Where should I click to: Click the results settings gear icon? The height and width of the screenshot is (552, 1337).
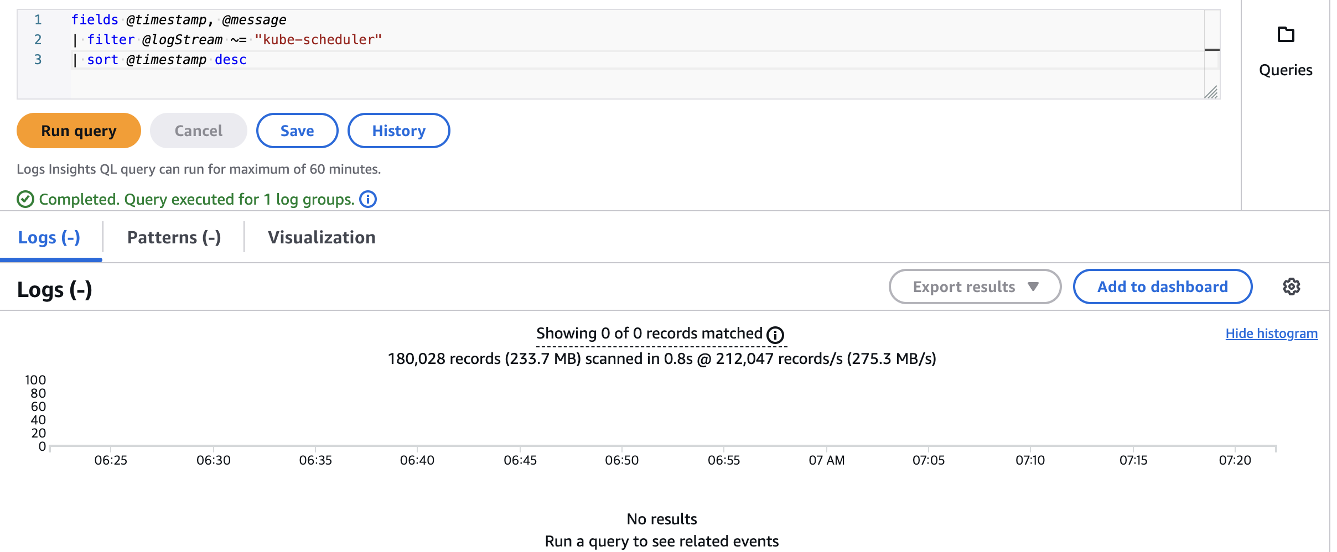[x=1291, y=287]
